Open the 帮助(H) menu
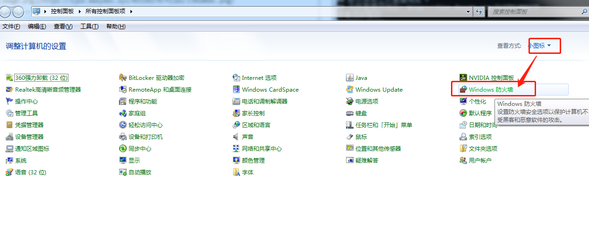The height and width of the screenshot is (233, 589). click(116, 26)
